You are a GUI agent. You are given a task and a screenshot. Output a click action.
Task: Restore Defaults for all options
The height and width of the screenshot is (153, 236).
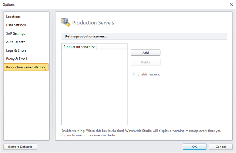[x=20, y=147]
